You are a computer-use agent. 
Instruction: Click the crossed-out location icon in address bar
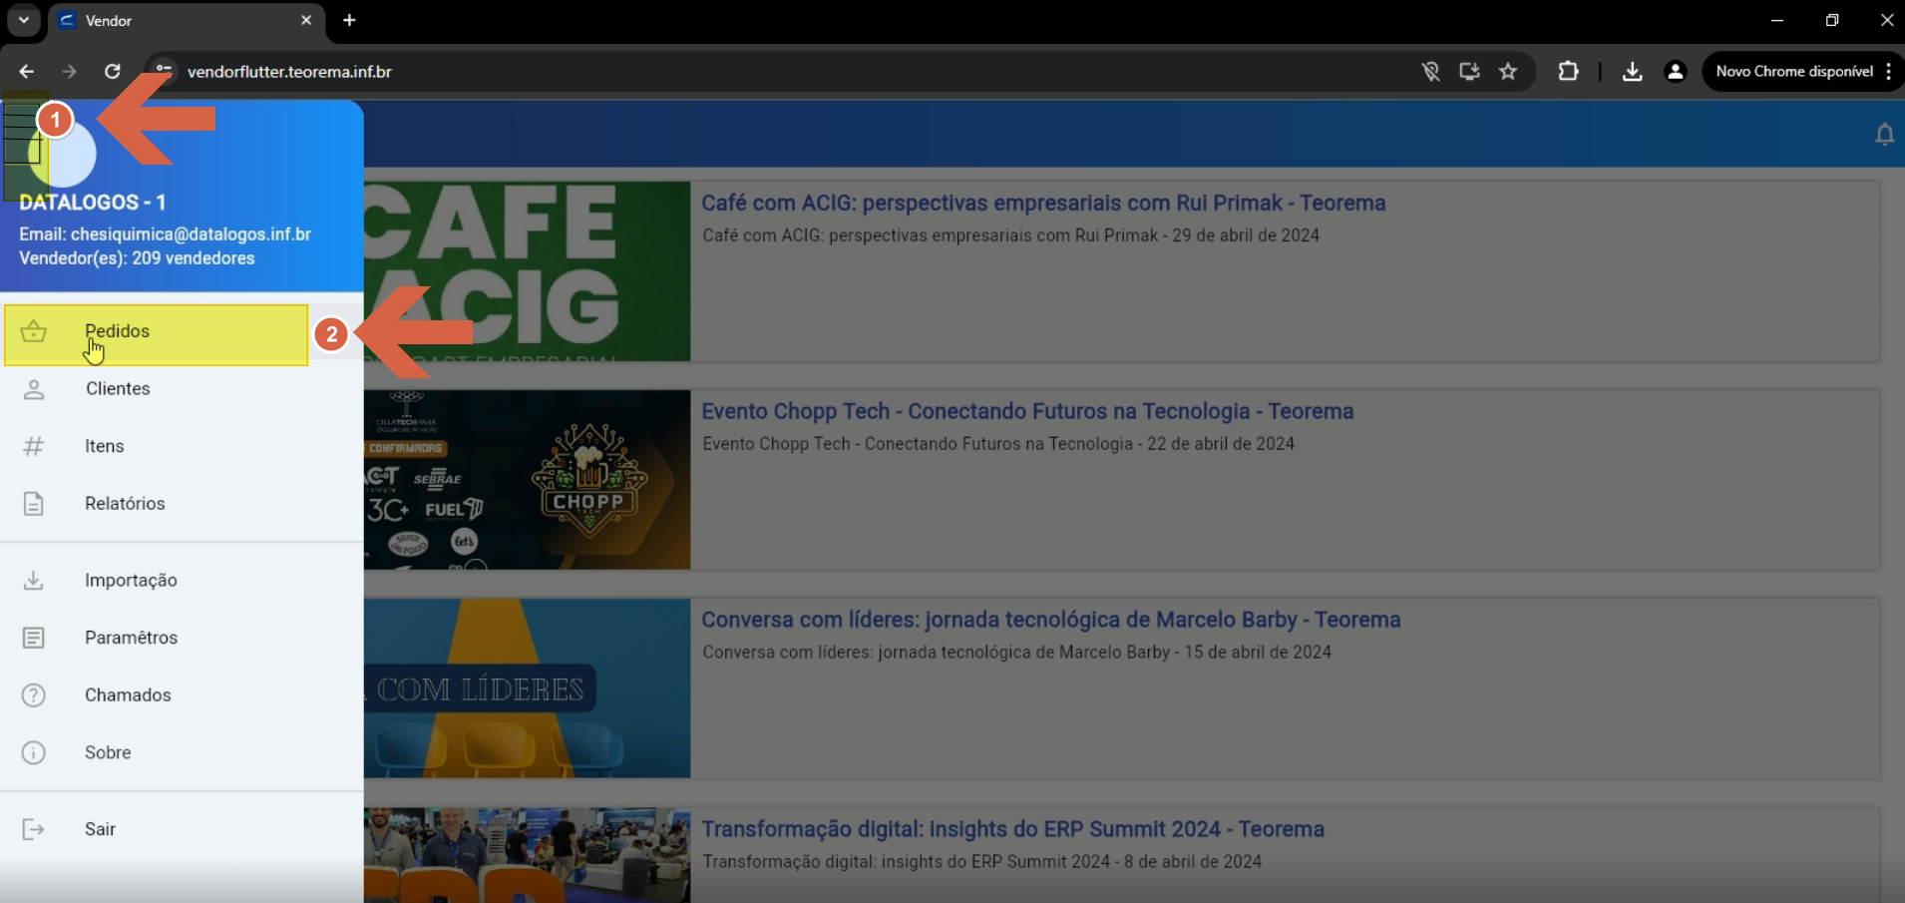click(1430, 72)
